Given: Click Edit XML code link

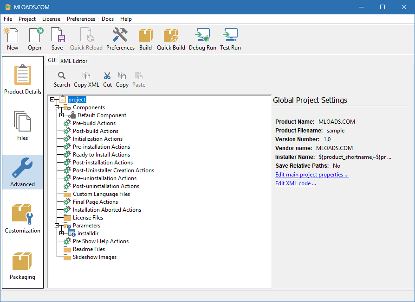Looking at the screenshot, I should pyautogui.click(x=296, y=183).
